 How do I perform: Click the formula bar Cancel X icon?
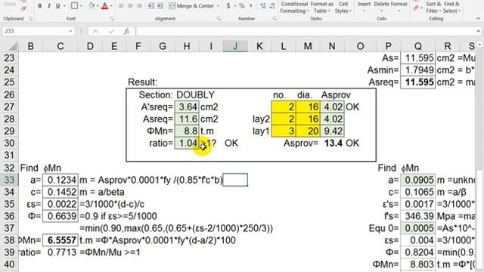[x=95, y=31]
